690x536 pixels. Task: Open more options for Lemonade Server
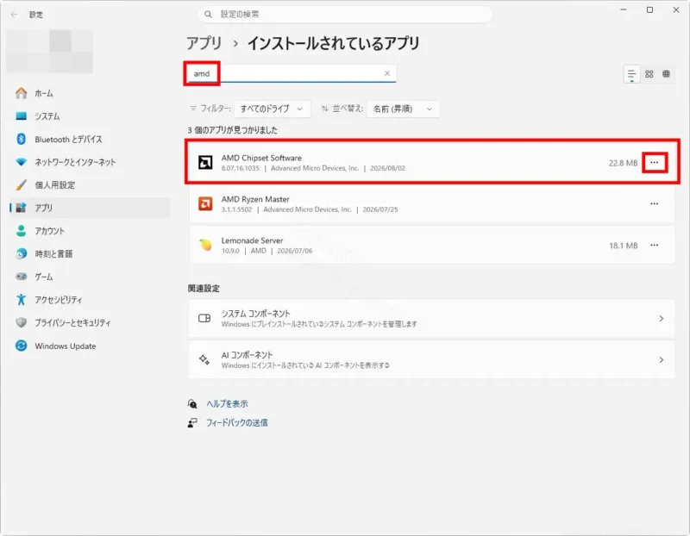[655, 246]
